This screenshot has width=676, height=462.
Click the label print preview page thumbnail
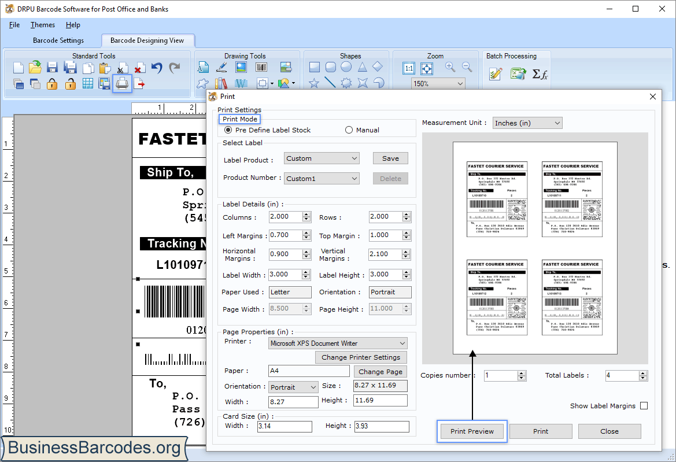click(534, 248)
